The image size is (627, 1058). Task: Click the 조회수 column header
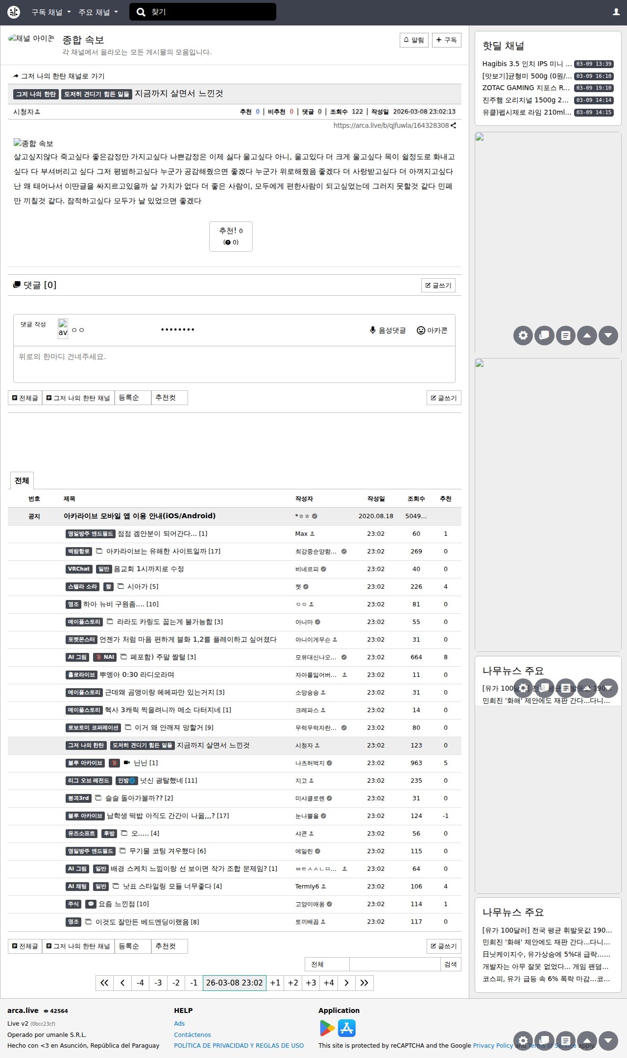pos(416,499)
